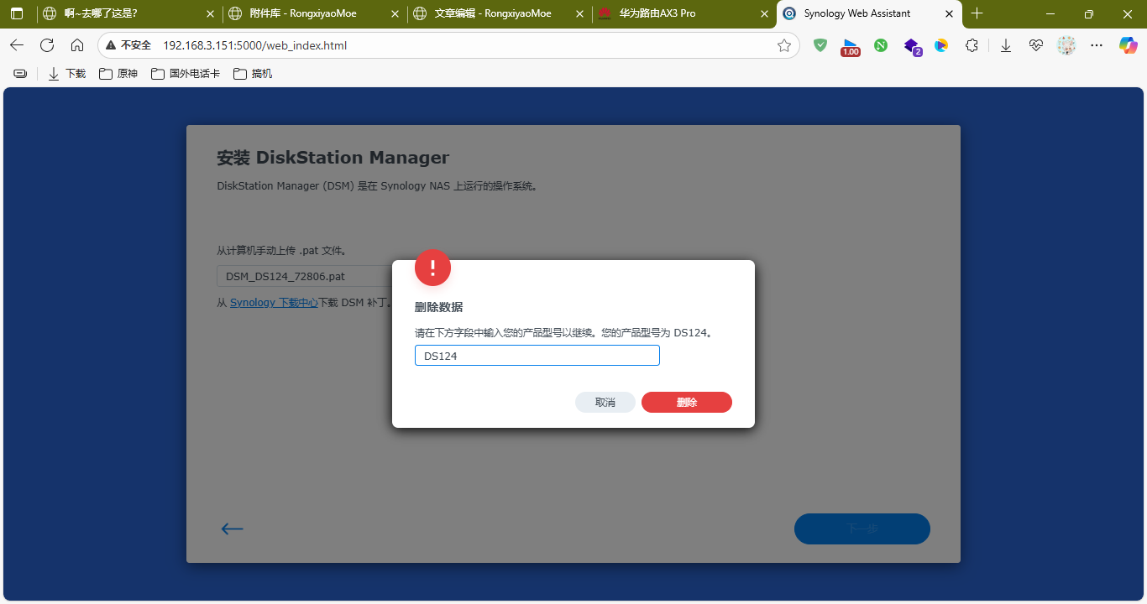This screenshot has height=604, width=1147.
Task: Open the 搞机 favorites folder
Action: [x=253, y=74]
